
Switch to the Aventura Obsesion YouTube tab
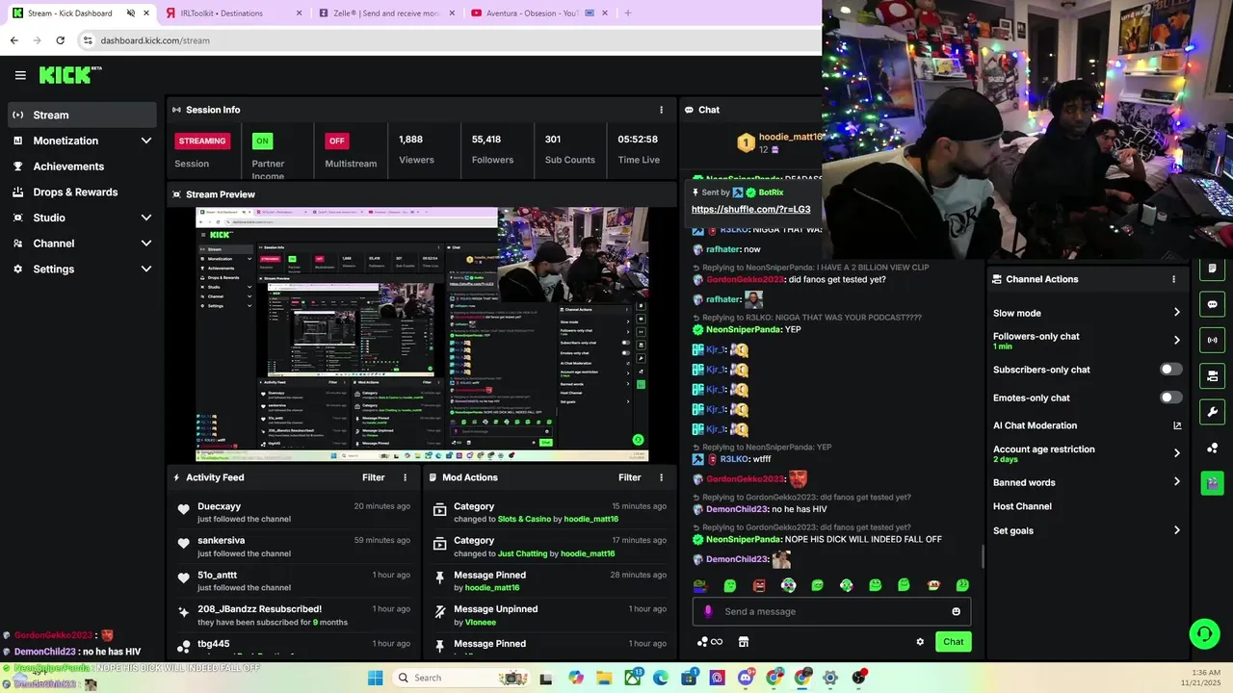(x=538, y=13)
